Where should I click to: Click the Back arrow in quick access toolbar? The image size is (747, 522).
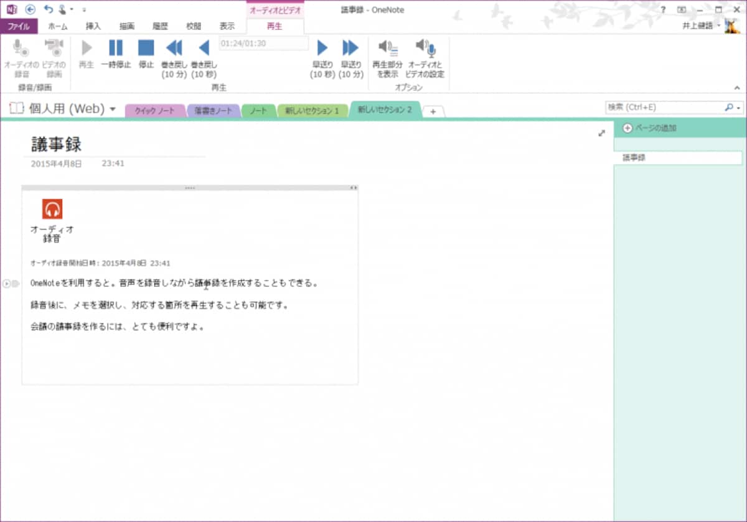(31, 9)
